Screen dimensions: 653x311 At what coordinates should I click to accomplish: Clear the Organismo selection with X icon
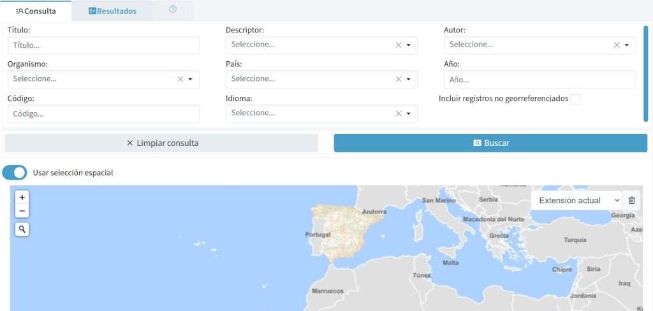point(180,79)
